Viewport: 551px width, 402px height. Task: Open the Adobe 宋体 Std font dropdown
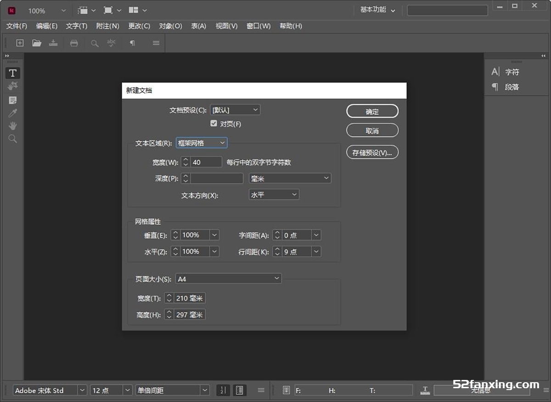click(82, 390)
